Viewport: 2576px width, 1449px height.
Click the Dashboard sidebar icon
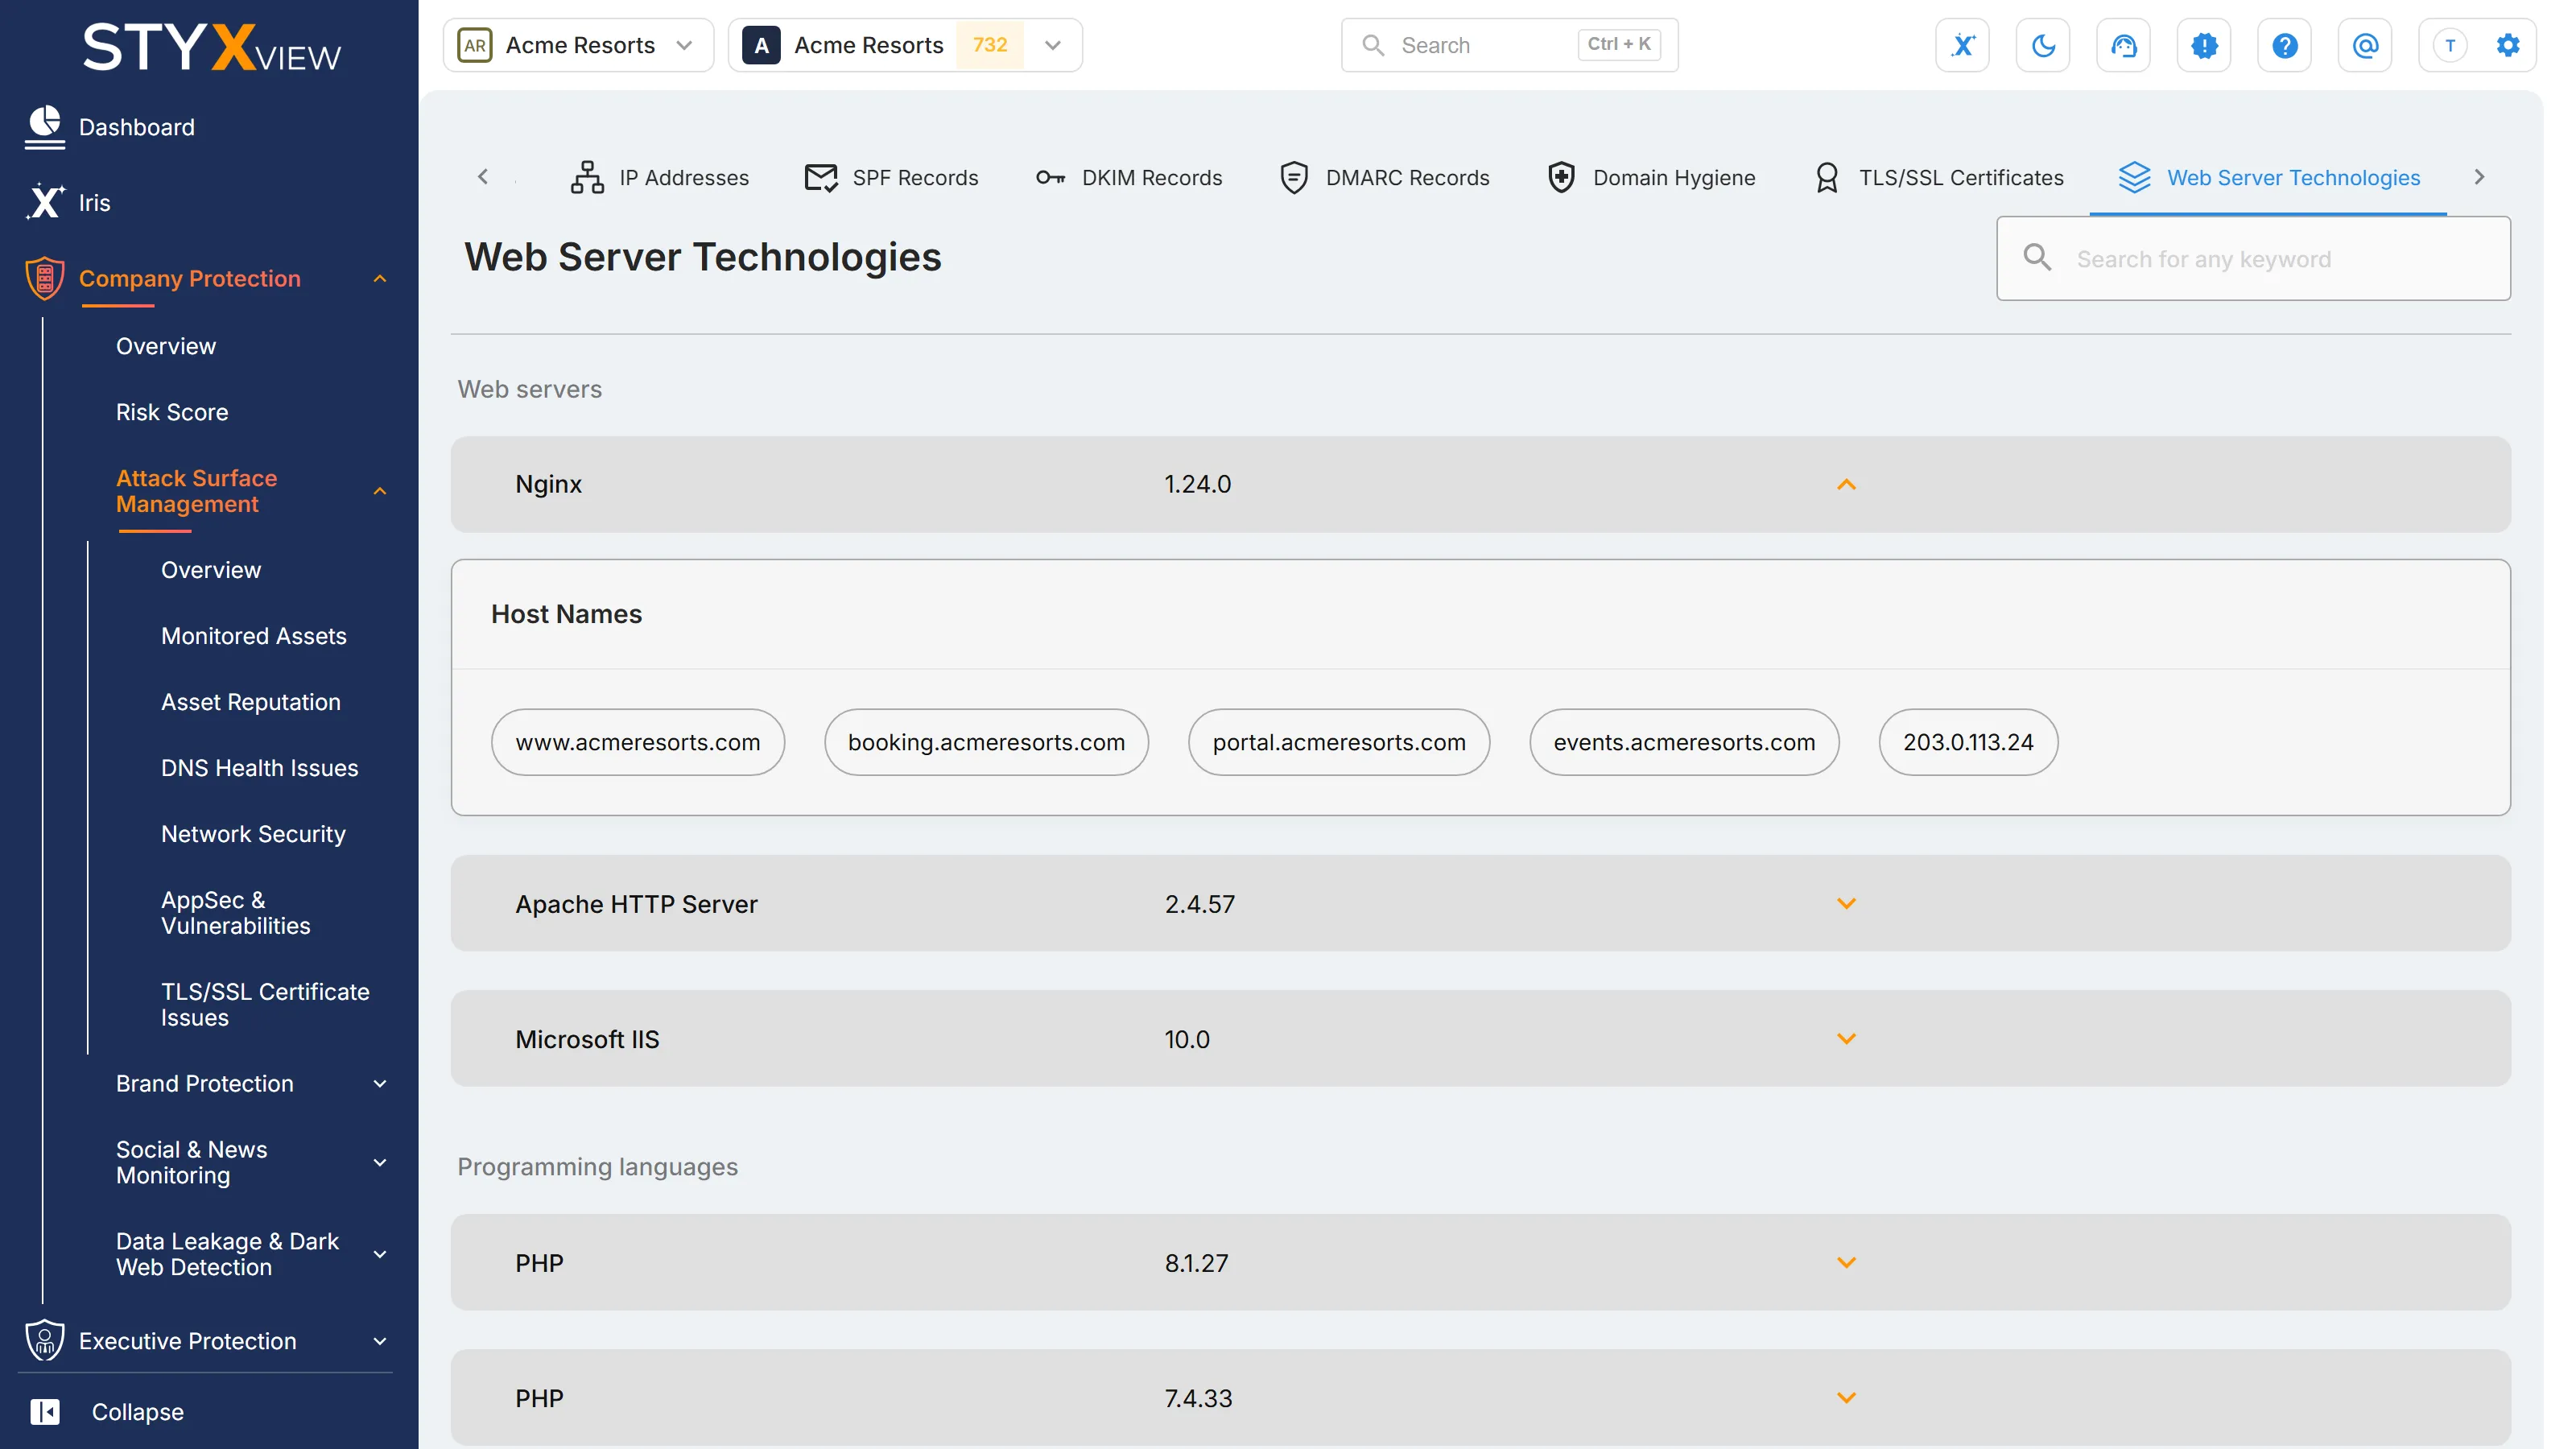[44, 127]
